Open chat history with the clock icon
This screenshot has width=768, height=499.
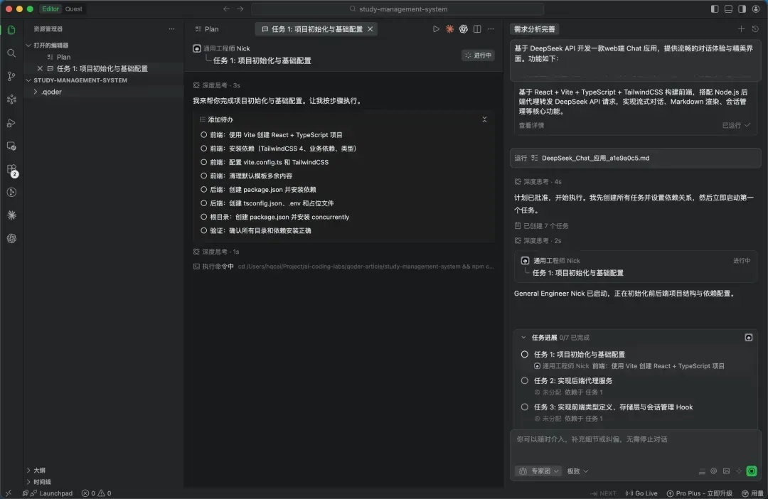(x=755, y=29)
